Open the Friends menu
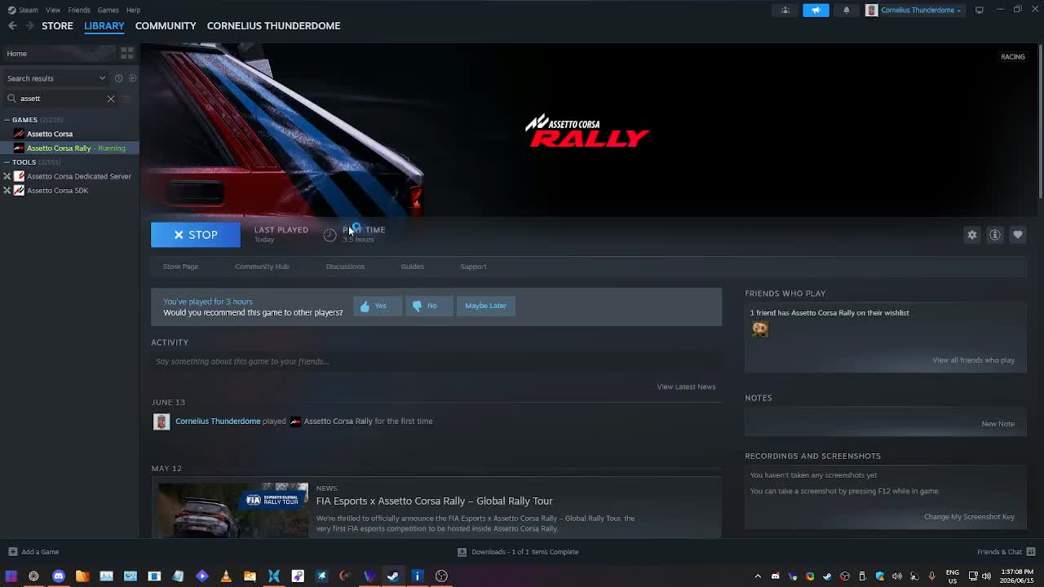 [79, 10]
